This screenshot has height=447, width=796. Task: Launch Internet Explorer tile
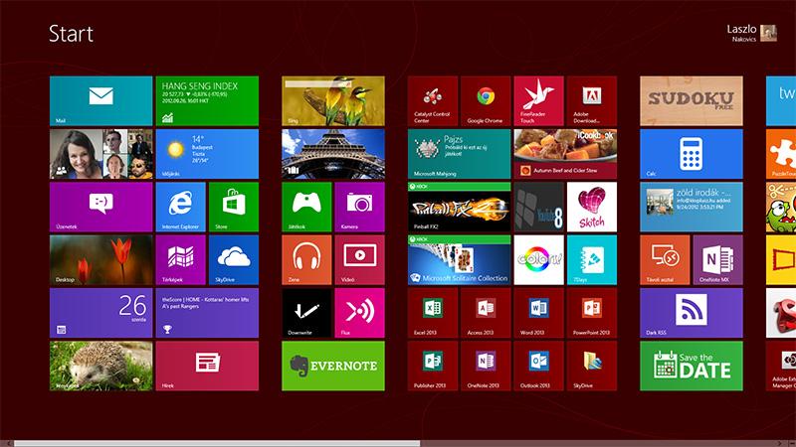181,207
